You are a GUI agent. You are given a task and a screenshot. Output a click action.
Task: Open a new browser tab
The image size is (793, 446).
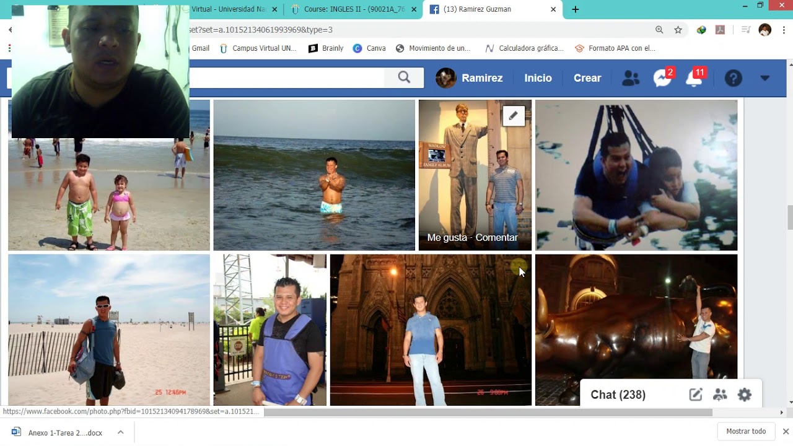coord(576,9)
